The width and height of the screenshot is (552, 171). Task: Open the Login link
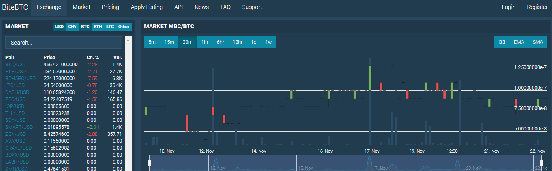508,7
